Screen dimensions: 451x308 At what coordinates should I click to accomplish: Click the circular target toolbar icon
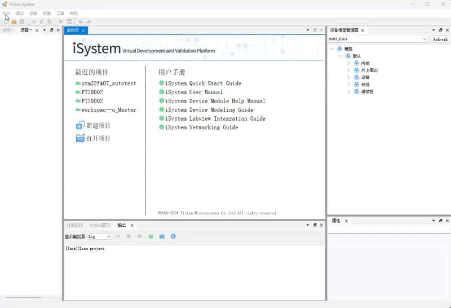click(34, 21)
